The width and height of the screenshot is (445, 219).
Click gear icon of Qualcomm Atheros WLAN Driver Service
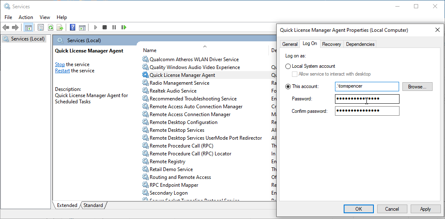click(x=145, y=59)
